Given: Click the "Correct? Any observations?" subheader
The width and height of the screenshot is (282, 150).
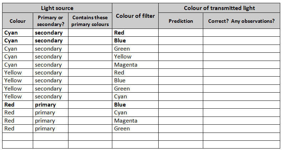Looking at the screenshot, I should pos(241,21).
